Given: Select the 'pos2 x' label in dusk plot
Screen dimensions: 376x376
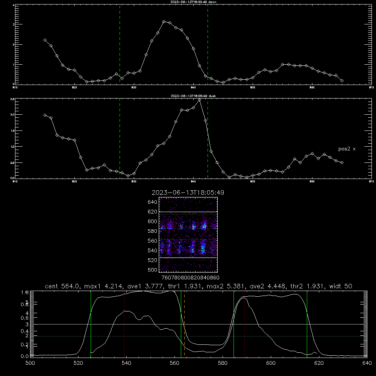Looking at the screenshot, I should coord(347,149).
